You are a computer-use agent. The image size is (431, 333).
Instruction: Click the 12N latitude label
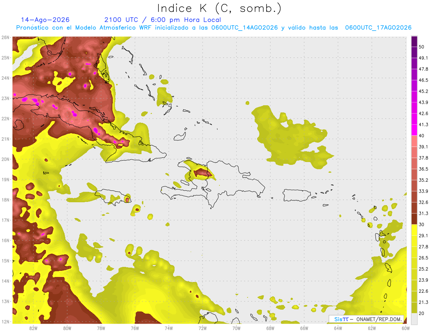point(5,322)
